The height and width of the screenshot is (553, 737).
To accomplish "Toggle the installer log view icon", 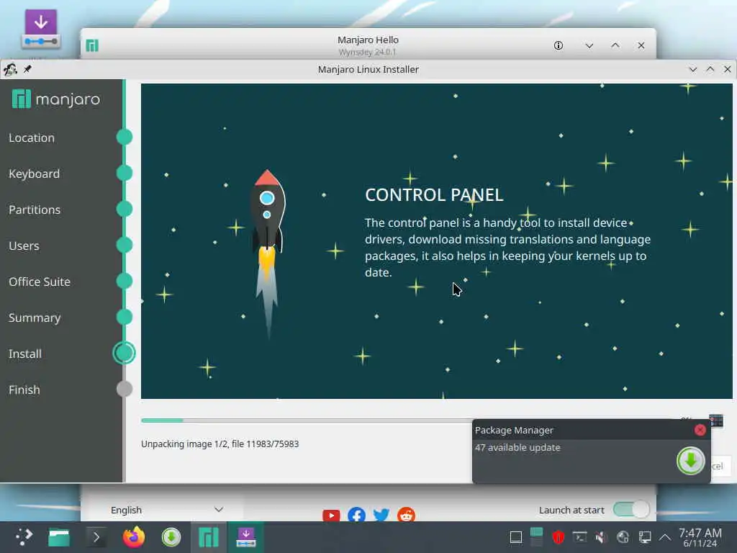I will pyautogui.click(x=716, y=421).
